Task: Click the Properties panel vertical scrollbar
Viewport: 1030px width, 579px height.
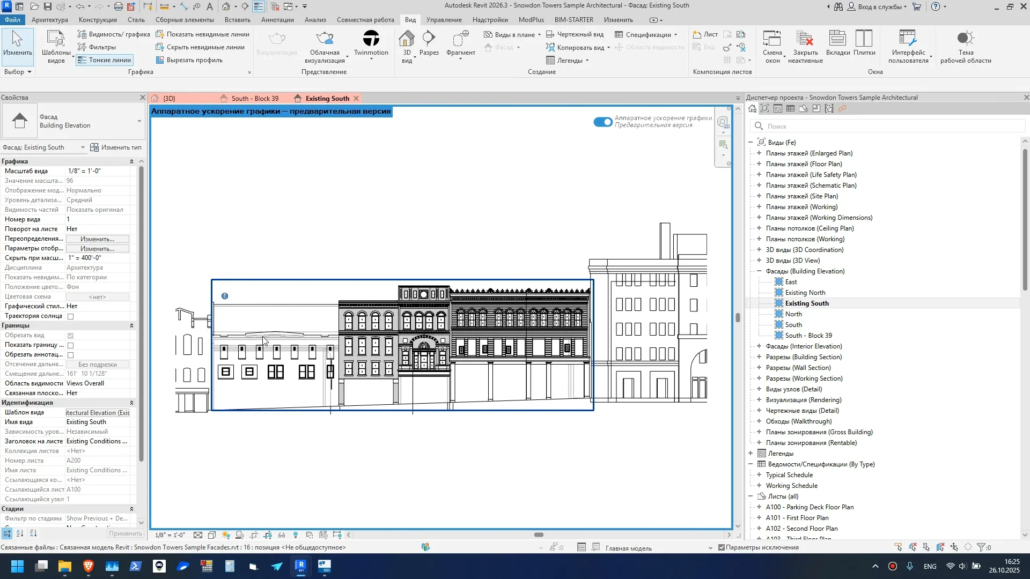Action: click(x=141, y=314)
